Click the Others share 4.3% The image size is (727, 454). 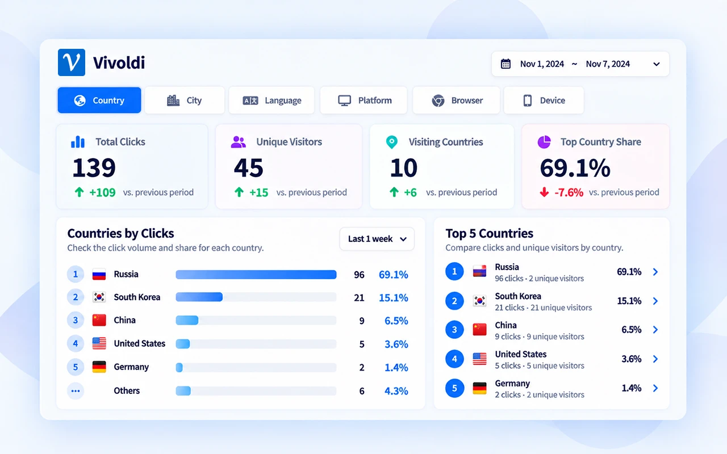click(396, 391)
